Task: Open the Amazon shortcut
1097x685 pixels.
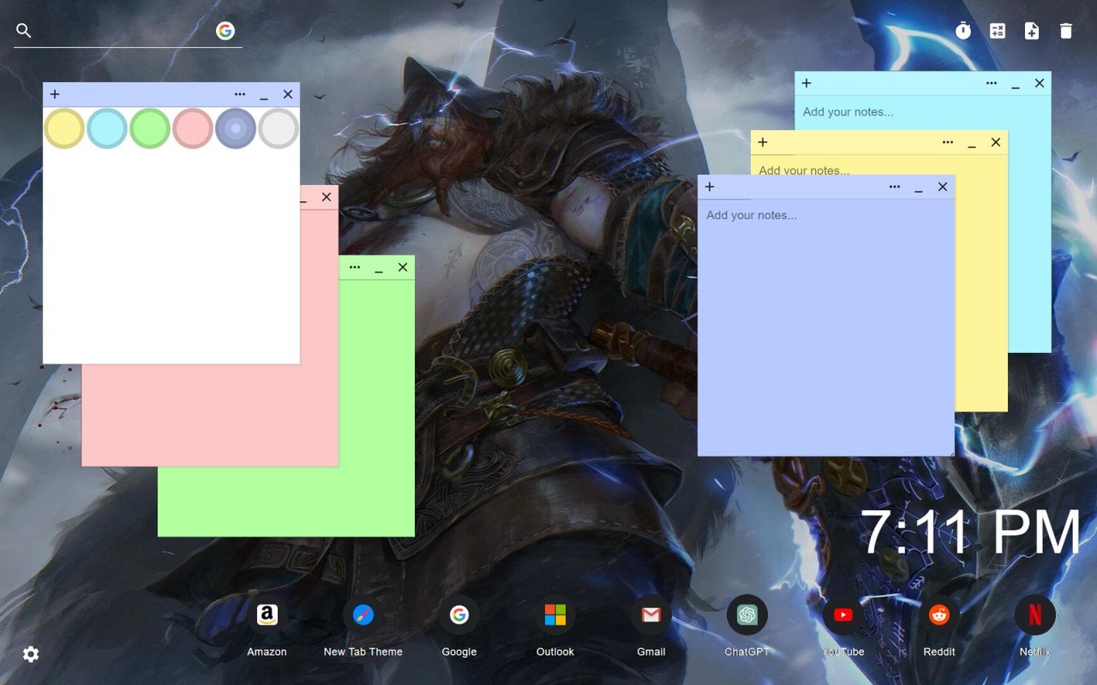Action: click(x=267, y=626)
